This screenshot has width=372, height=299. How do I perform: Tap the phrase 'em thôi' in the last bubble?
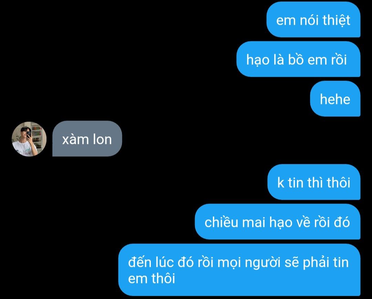coord(152,278)
